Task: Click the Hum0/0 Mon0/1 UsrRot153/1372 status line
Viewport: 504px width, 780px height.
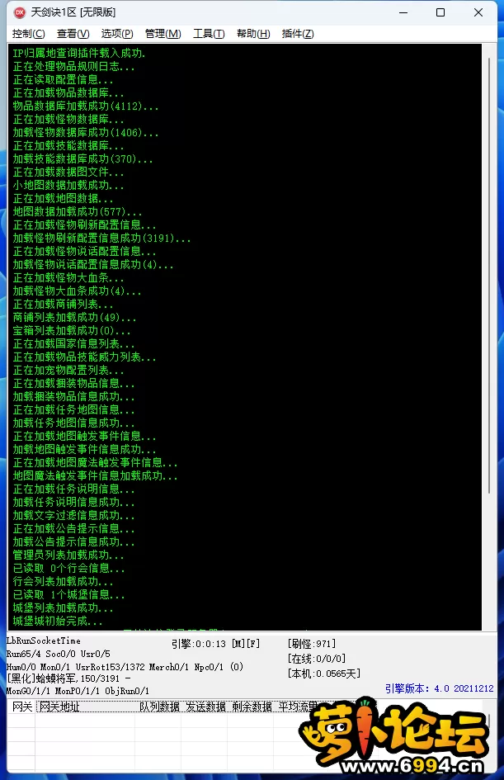Action: tap(125, 667)
